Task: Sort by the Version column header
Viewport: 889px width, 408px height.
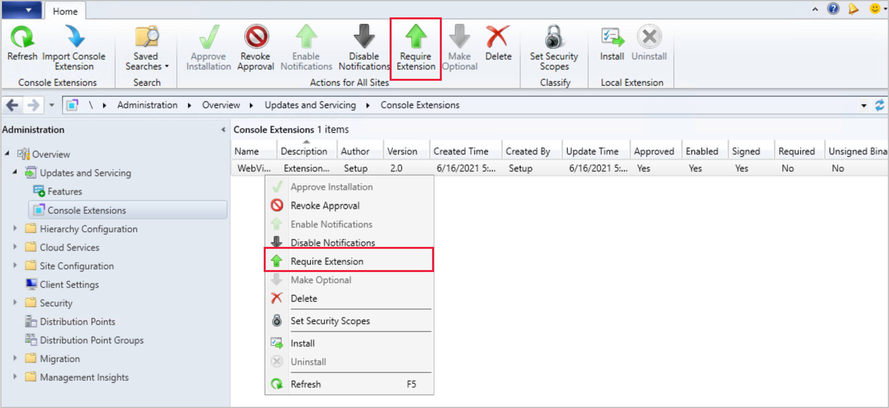Action: coord(406,151)
